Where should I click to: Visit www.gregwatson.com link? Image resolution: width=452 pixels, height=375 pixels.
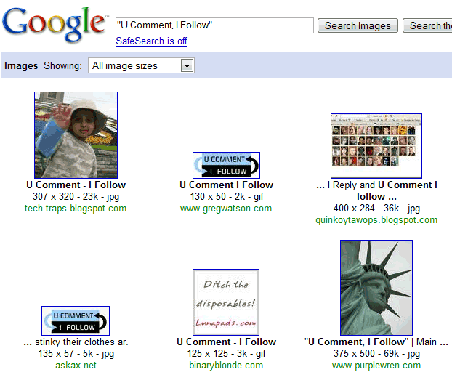pos(226,208)
